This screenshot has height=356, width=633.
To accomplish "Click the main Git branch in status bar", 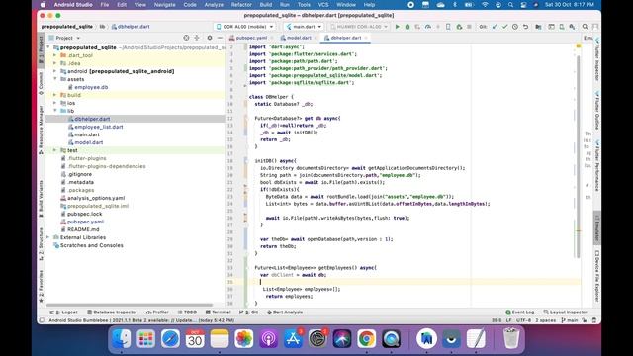I will pos(570,320).
